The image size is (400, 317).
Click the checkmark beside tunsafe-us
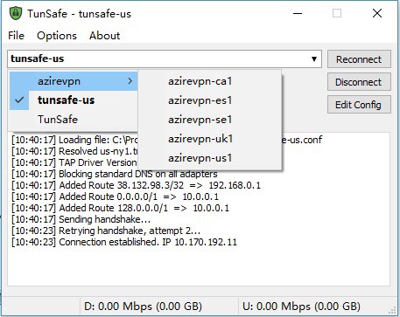point(19,100)
